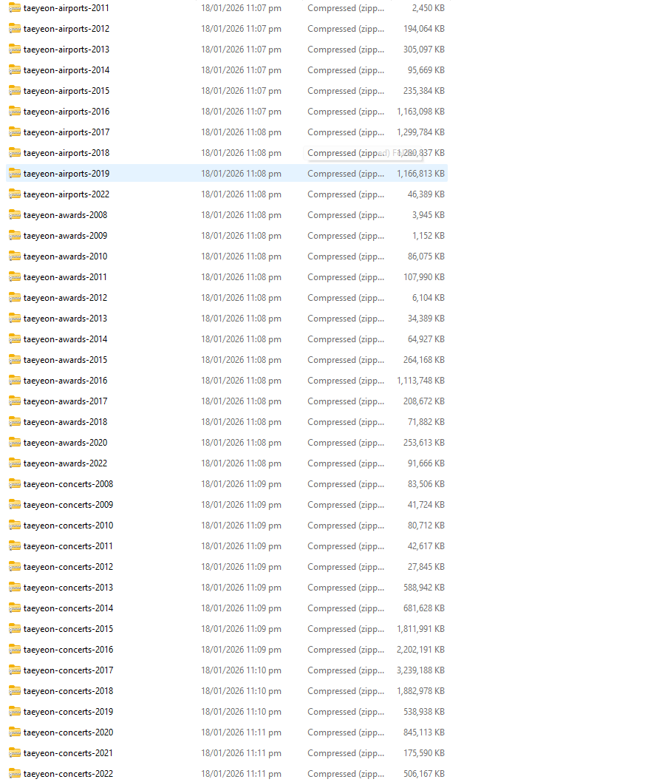The height and width of the screenshot is (782, 648).
Task: Click the size value 1,113,748 KB
Action: tap(420, 381)
